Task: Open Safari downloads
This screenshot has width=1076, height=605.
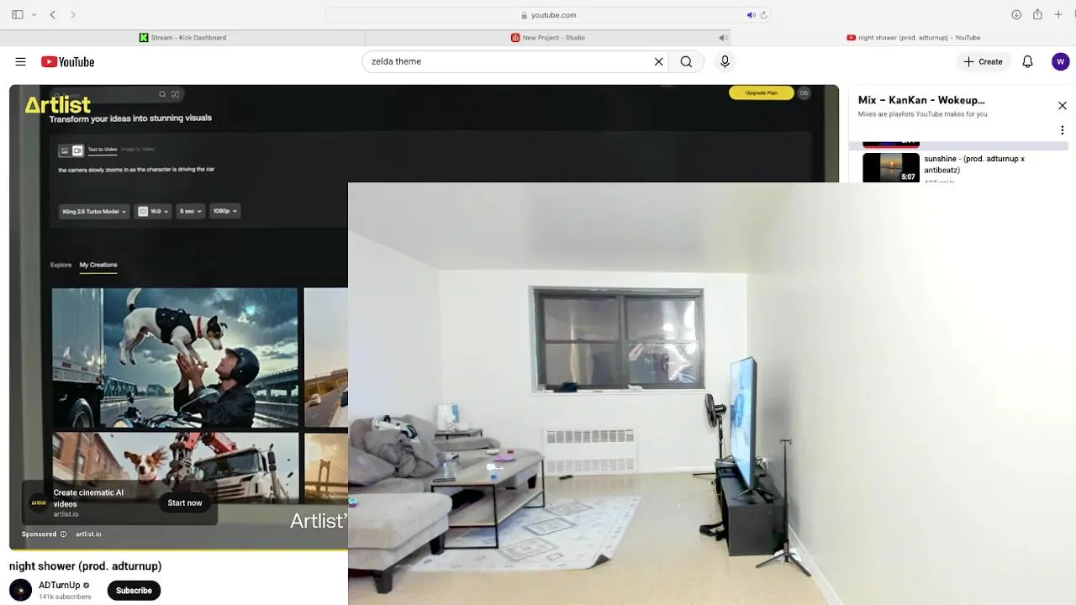Action: pos(1016,14)
